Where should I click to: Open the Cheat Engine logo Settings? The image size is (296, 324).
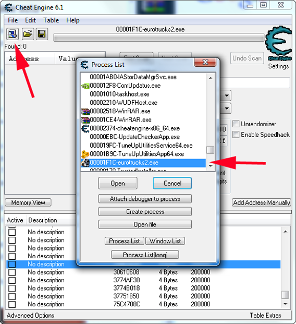click(278, 47)
